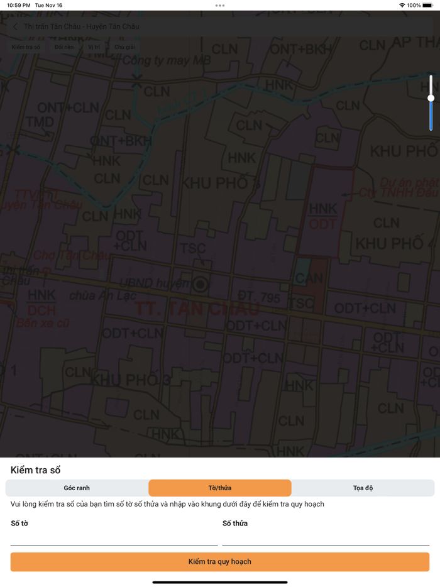Switch to the Tờ/thửa tab
This screenshot has height=587, width=440.
pyautogui.click(x=220, y=488)
